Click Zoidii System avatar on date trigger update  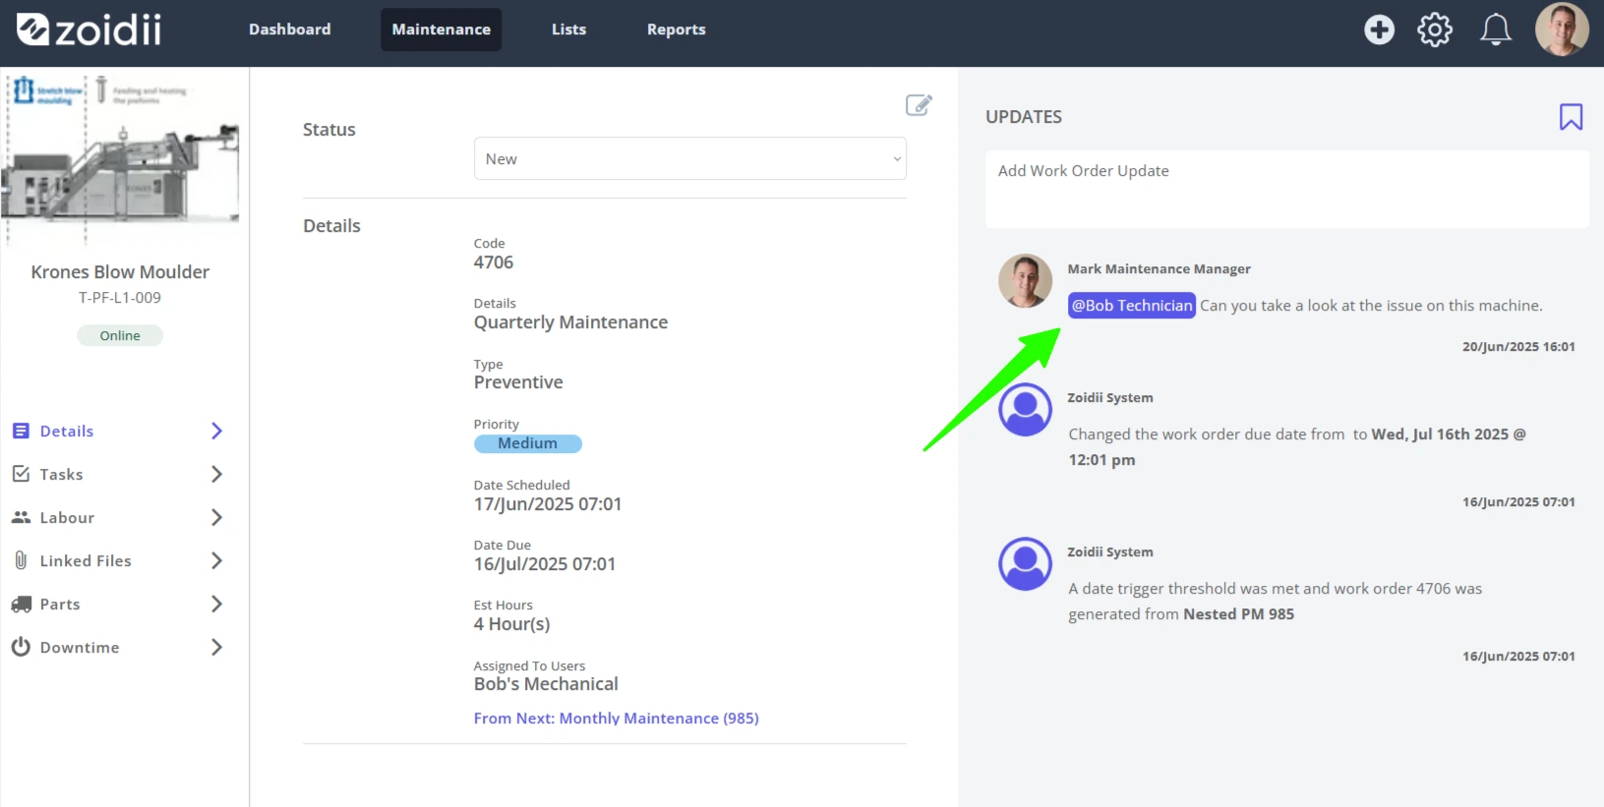pos(1025,564)
